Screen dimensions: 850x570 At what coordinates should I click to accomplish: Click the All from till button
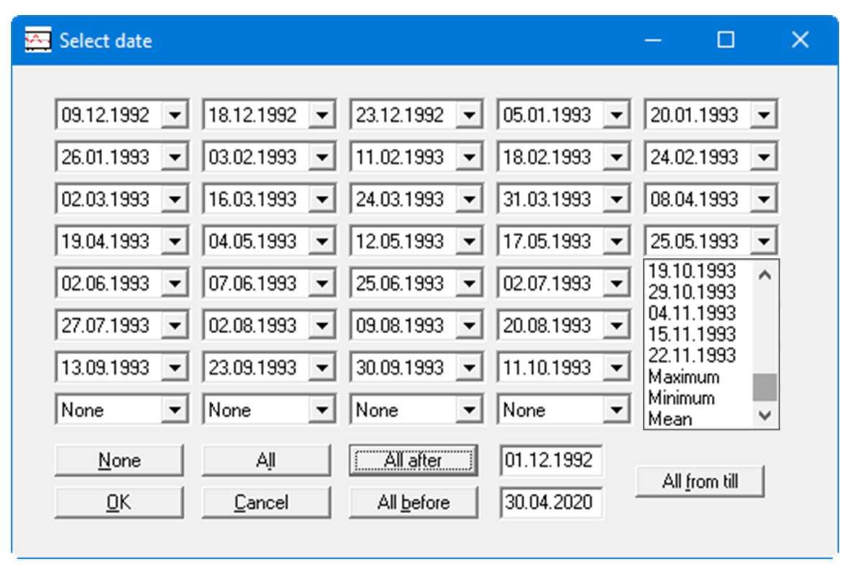[x=700, y=481]
